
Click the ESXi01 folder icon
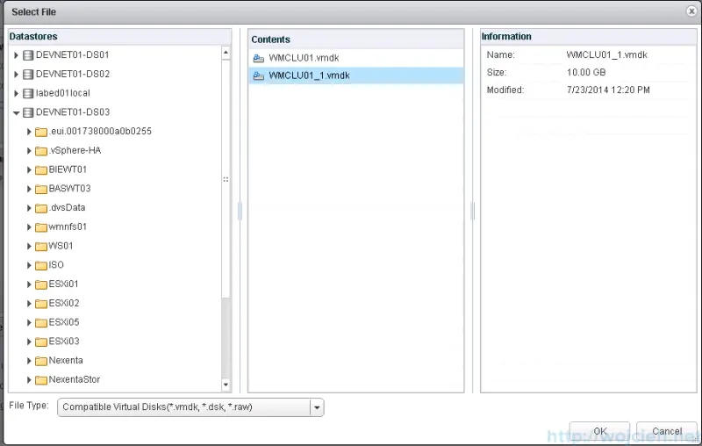(x=40, y=284)
